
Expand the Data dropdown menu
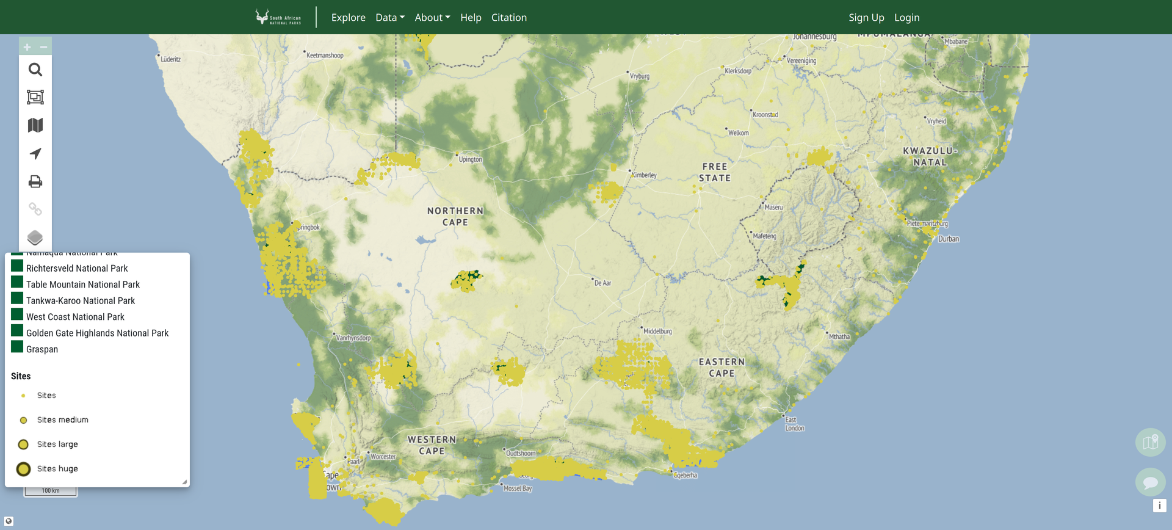pyautogui.click(x=389, y=18)
